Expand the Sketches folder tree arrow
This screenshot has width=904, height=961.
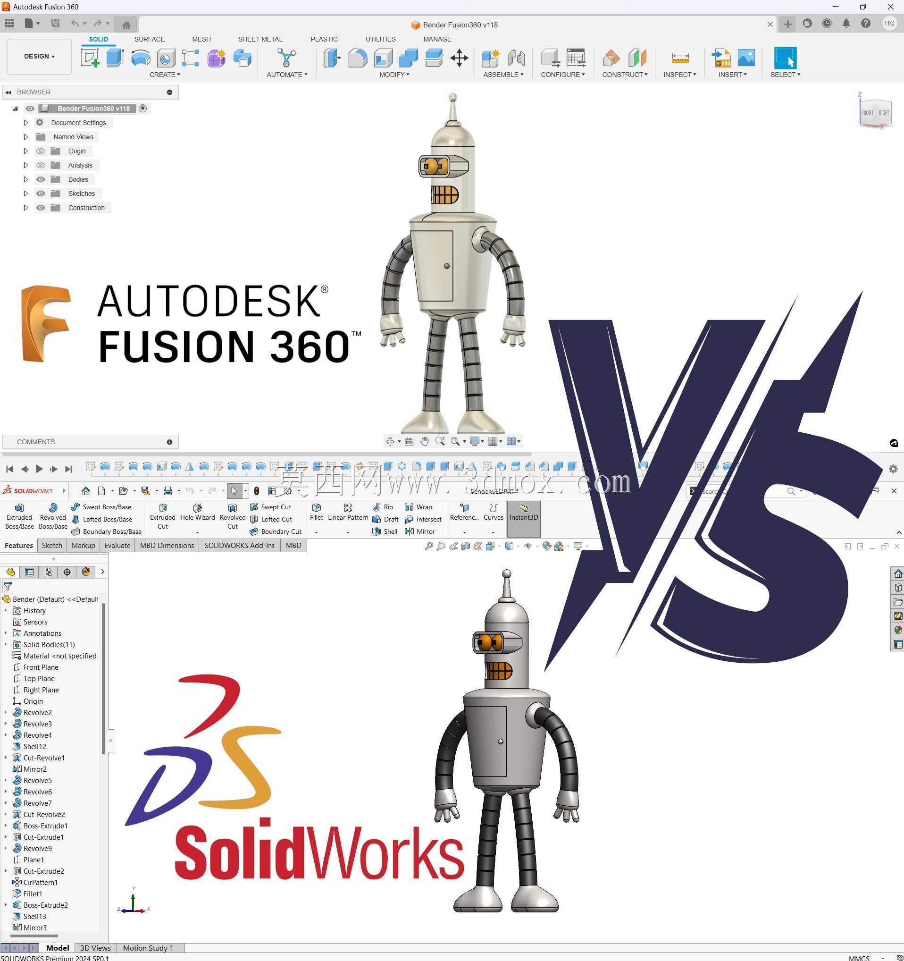point(26,194)
